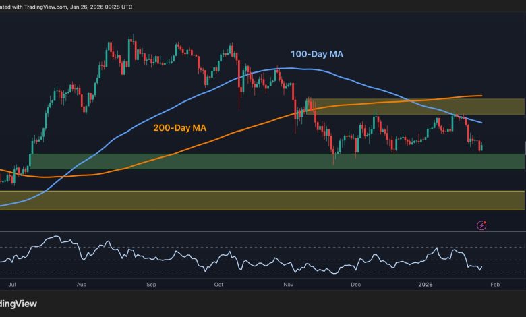Click the Sep label on time axis

[151, 285]
